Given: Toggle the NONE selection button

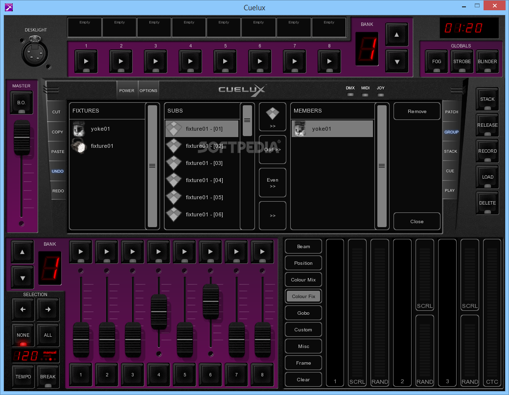Looking at the screenshot, I should click(23, 335).
